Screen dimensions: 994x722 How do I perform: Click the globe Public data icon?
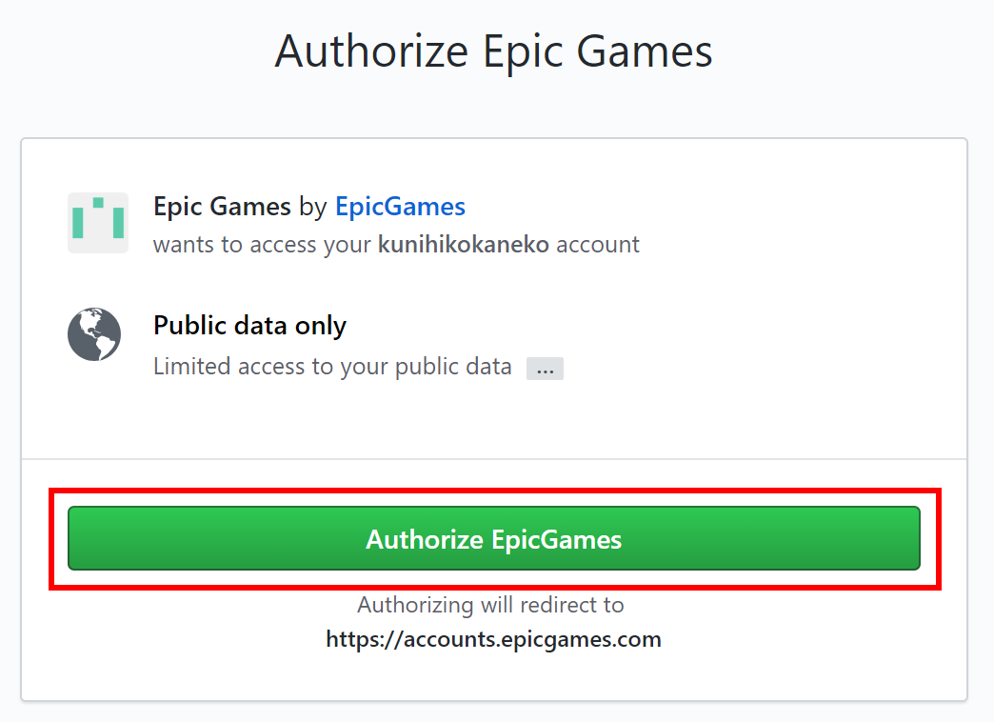pos(94,334)
